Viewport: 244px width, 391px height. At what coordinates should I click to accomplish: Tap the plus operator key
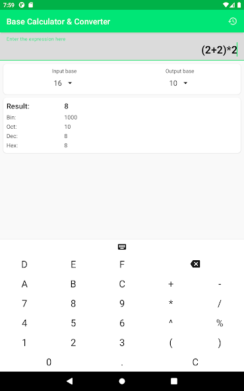(x=171, y=284)
